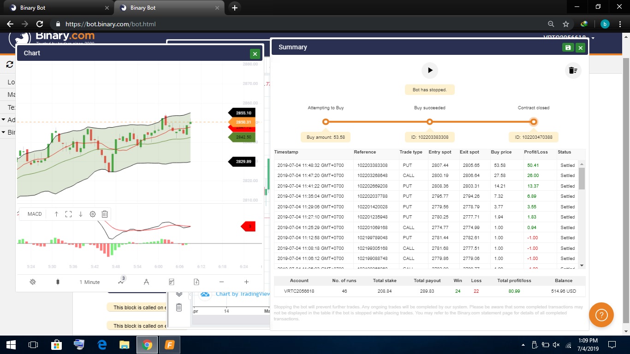
Task: Open Microsoft Store from the taskbar
Action: pyautogui.click(x=56, y=345)
